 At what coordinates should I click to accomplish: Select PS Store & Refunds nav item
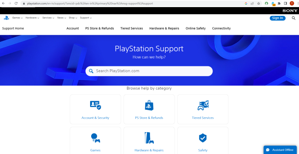tap(99, 28)
